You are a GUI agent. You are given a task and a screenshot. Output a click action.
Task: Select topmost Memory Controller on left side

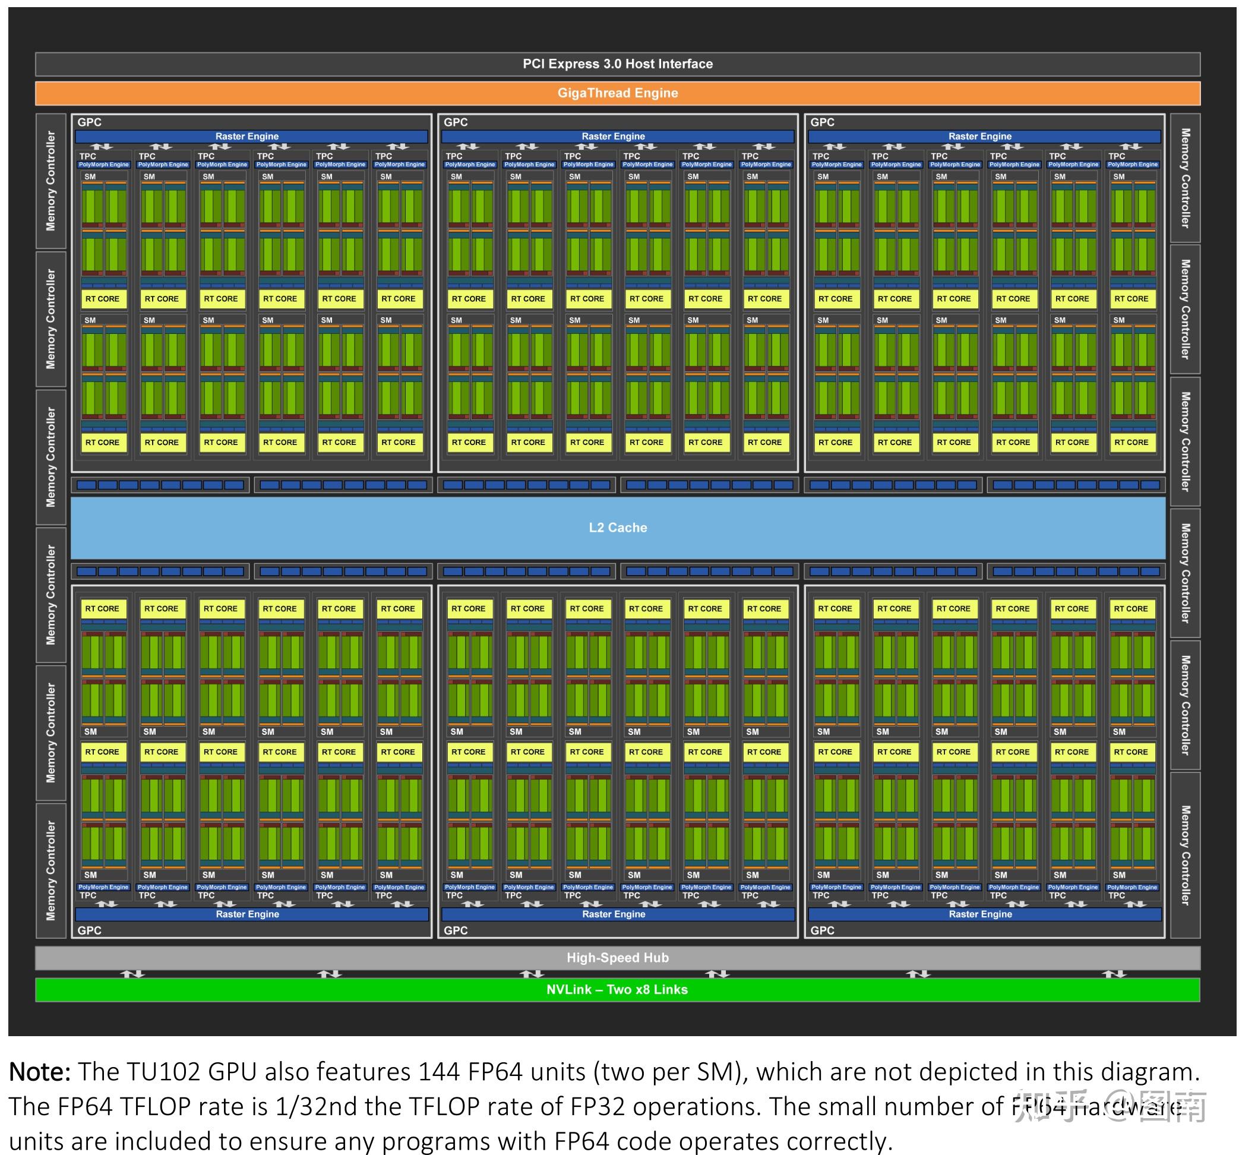pyautogui.click(x=51, y=180)
